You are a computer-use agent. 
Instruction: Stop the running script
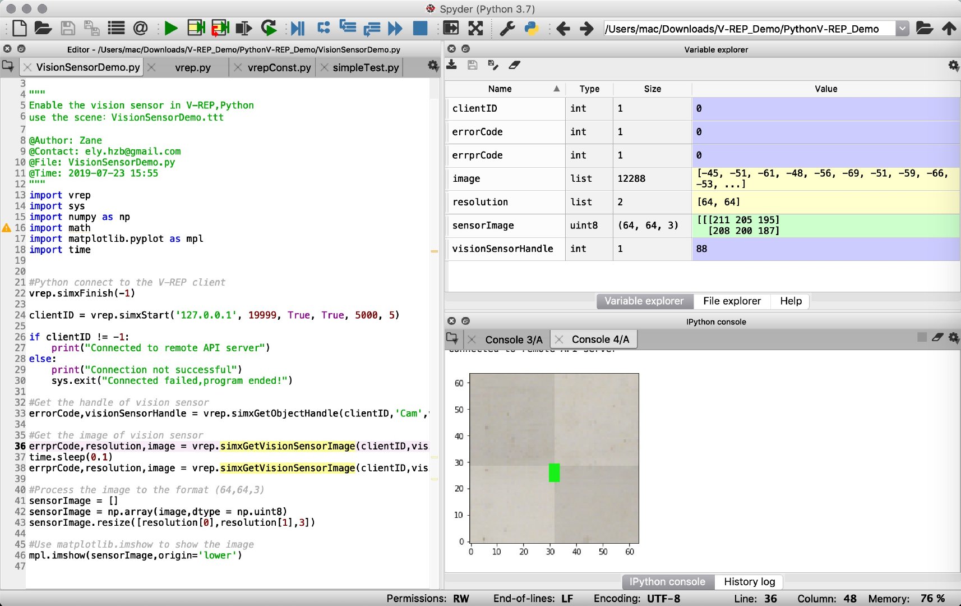[x=420, y=28]
